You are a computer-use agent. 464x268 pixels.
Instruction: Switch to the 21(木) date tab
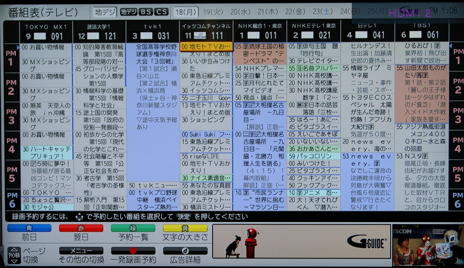click(268, 12)
